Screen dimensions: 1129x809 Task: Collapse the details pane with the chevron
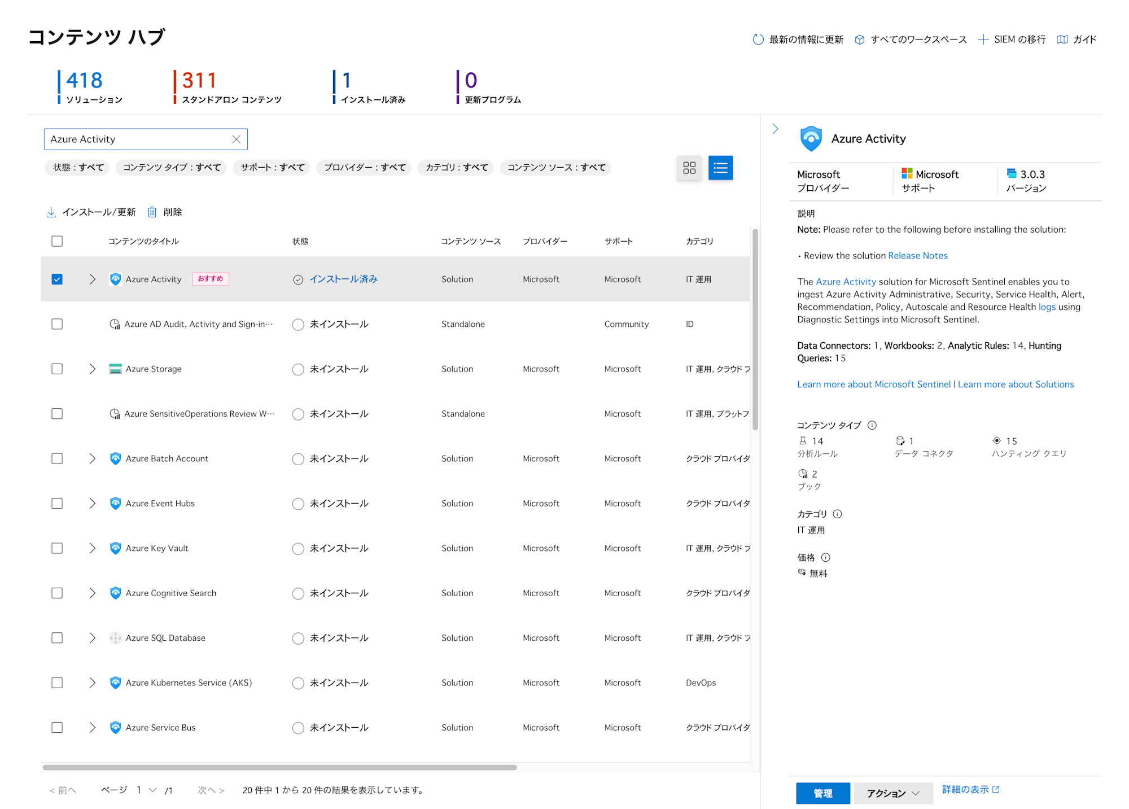pos(775,129)
